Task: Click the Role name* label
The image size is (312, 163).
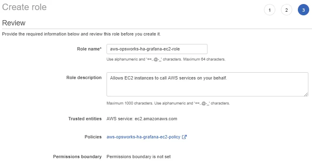Action: tap(89, 49)
